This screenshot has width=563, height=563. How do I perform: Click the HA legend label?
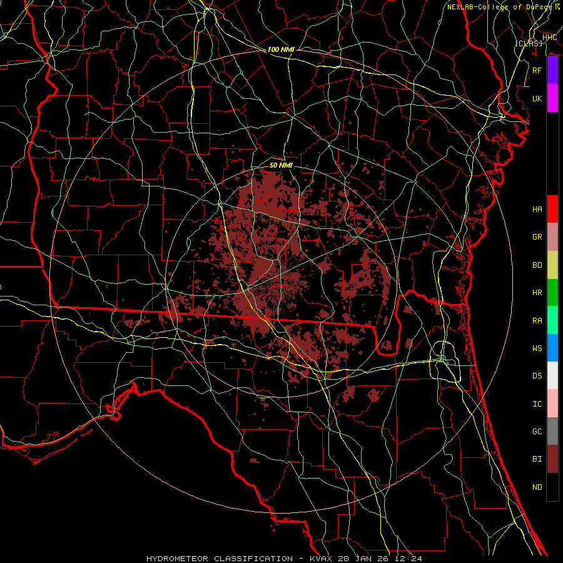point(537,209)
